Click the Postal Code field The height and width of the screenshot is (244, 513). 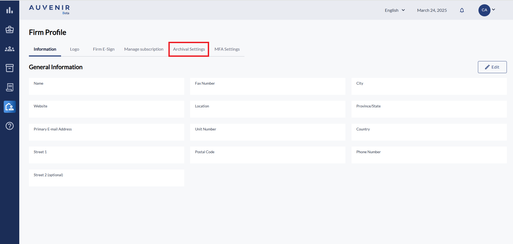coord(267,155)
